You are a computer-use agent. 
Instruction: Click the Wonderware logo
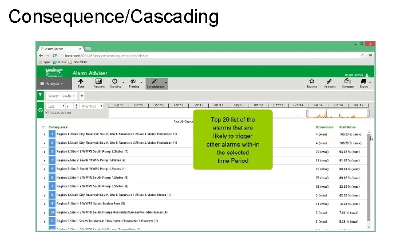54,72
